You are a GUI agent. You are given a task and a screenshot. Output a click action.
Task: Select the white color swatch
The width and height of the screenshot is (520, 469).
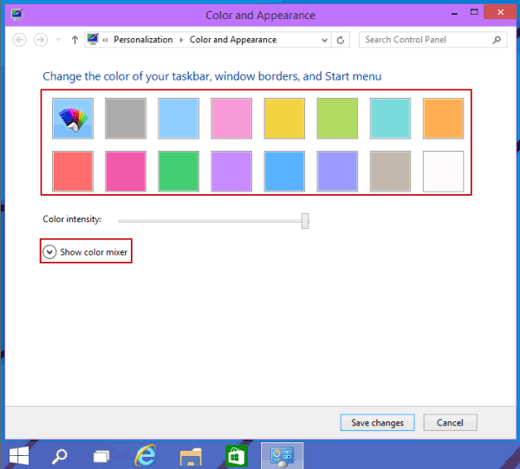(443, 172)
